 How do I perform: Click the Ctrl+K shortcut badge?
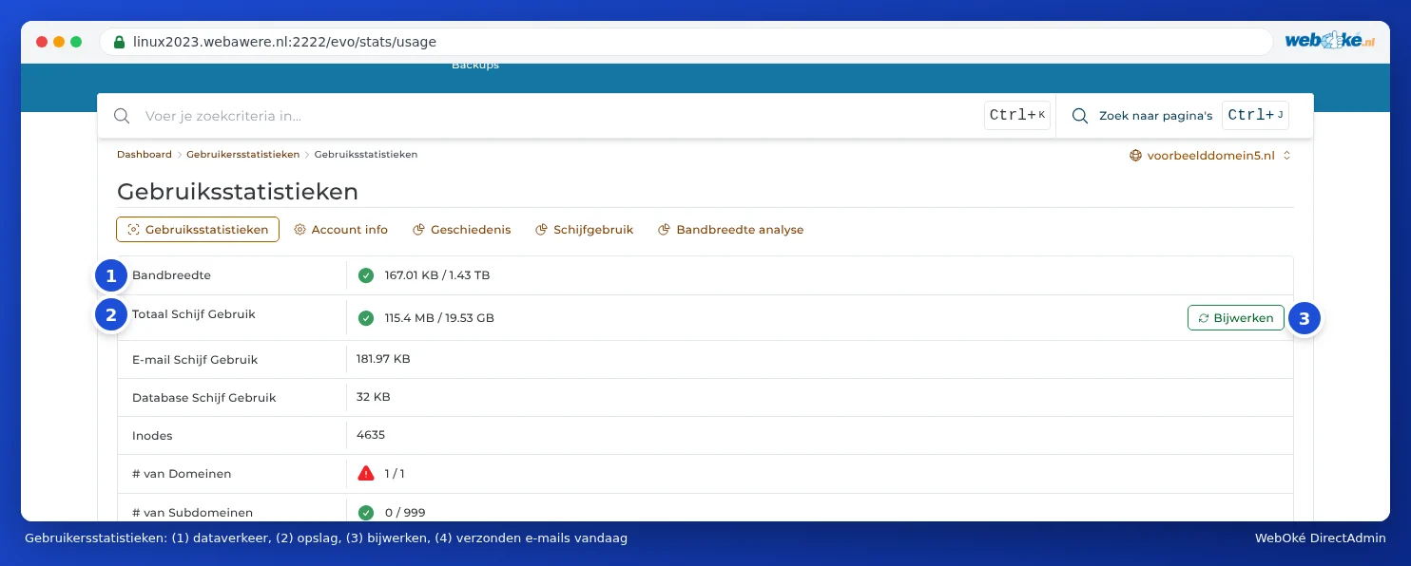pyautogui.click(x=1017, y=116)
